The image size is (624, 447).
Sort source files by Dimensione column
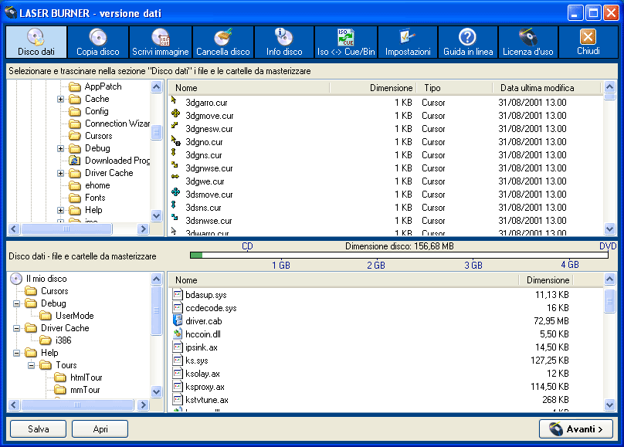(373, 87)
